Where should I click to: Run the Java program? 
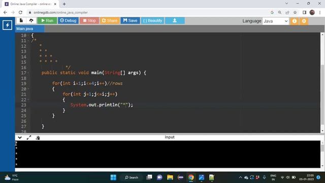pyautogui.click(x=47, y=20)
